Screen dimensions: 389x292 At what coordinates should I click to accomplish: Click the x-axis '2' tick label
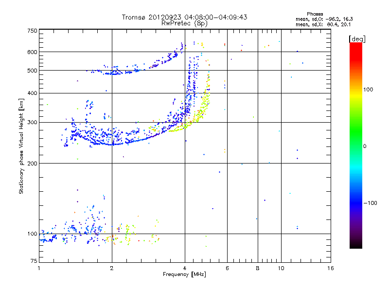click(112, 268)
